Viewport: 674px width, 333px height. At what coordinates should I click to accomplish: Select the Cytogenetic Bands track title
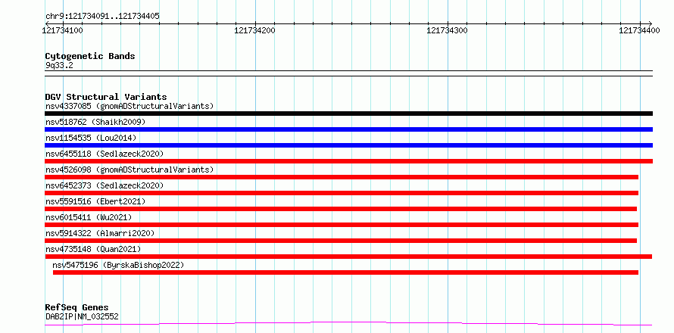coord(90,56)
